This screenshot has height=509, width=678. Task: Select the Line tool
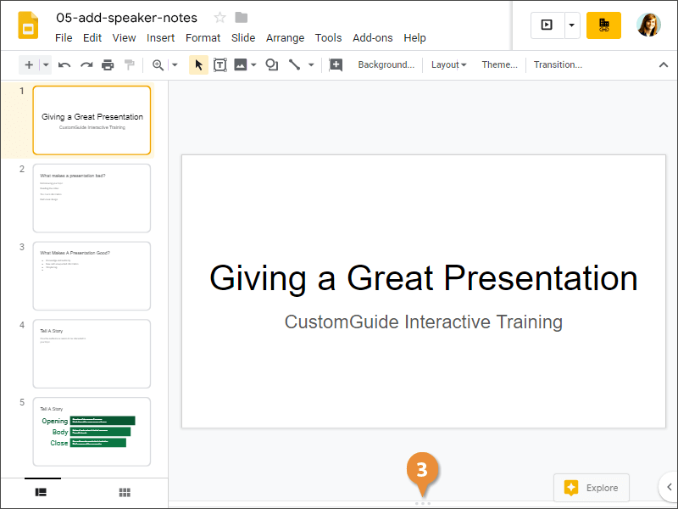coord(294,65)
